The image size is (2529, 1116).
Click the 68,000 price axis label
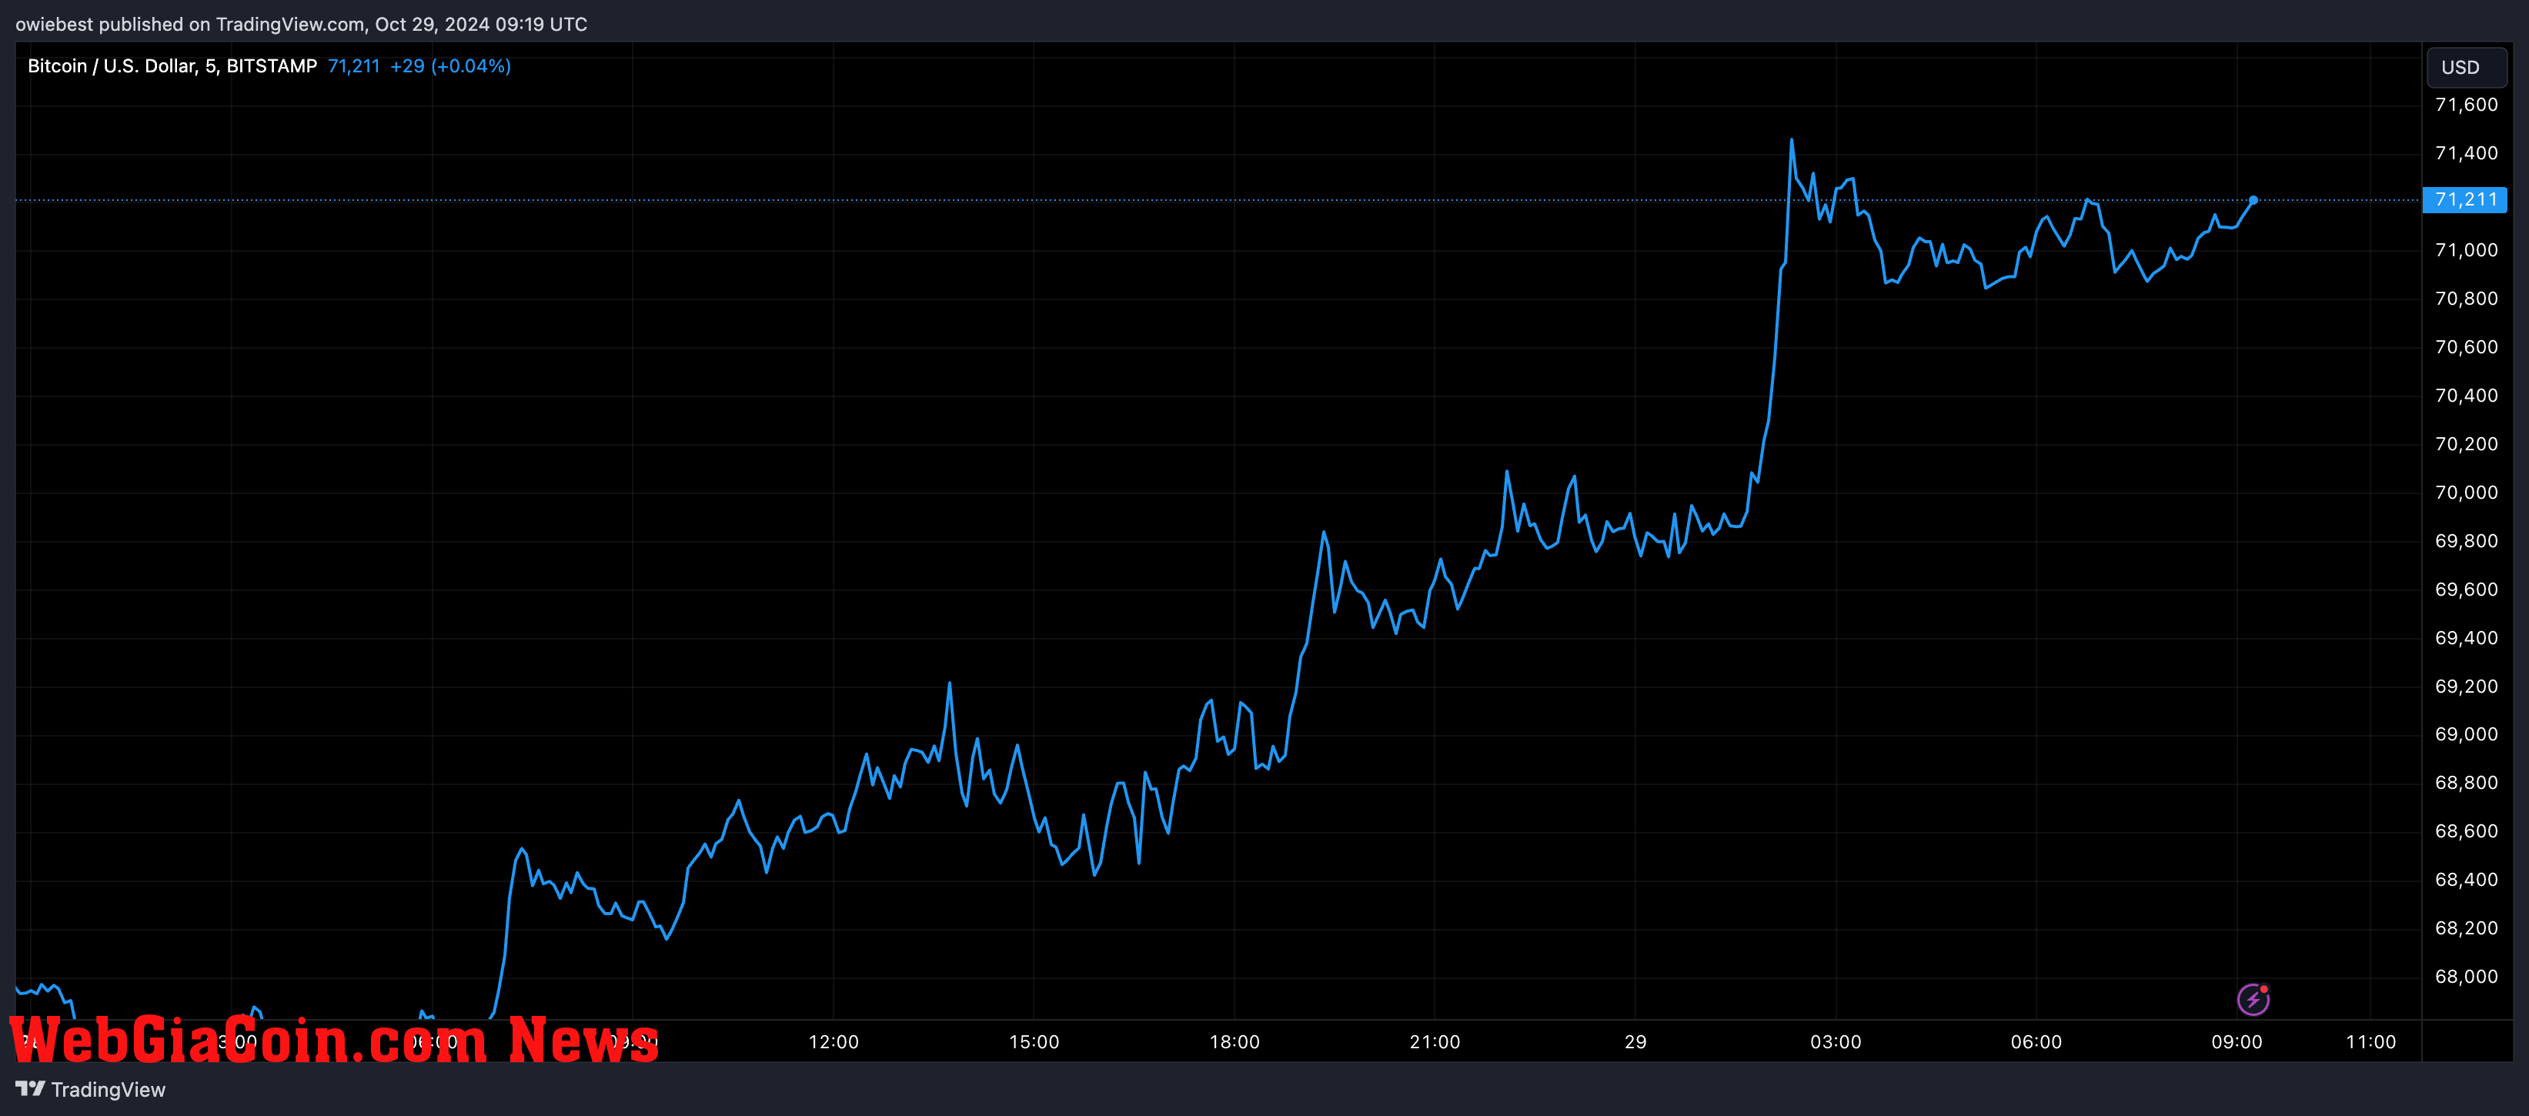tap(2466, 977)
